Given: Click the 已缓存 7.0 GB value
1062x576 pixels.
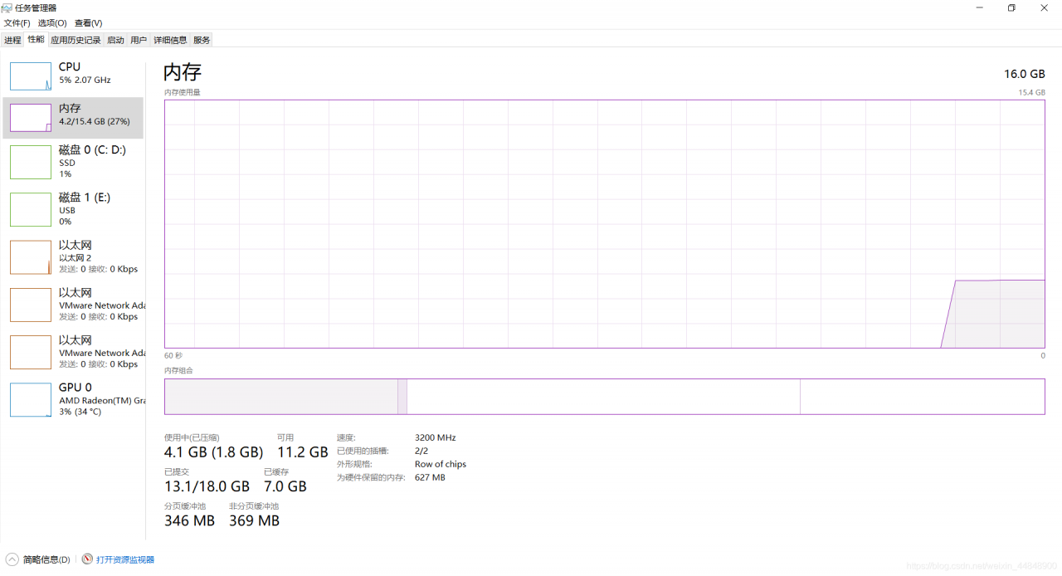Looking at the screenshot, I should pos(285,486).
